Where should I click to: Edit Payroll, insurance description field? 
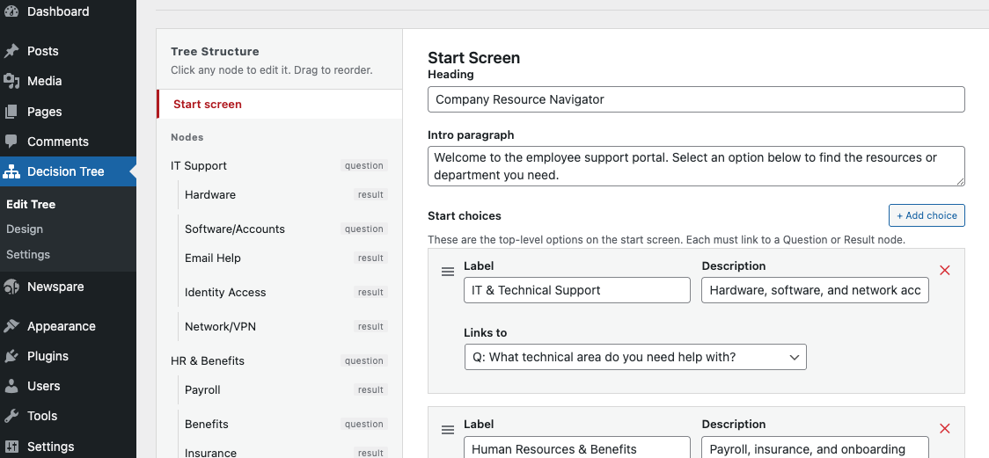[815, 447]
